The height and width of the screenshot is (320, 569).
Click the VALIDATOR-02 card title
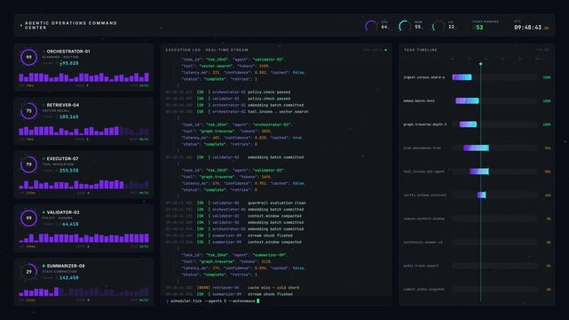tap(63, 212)
